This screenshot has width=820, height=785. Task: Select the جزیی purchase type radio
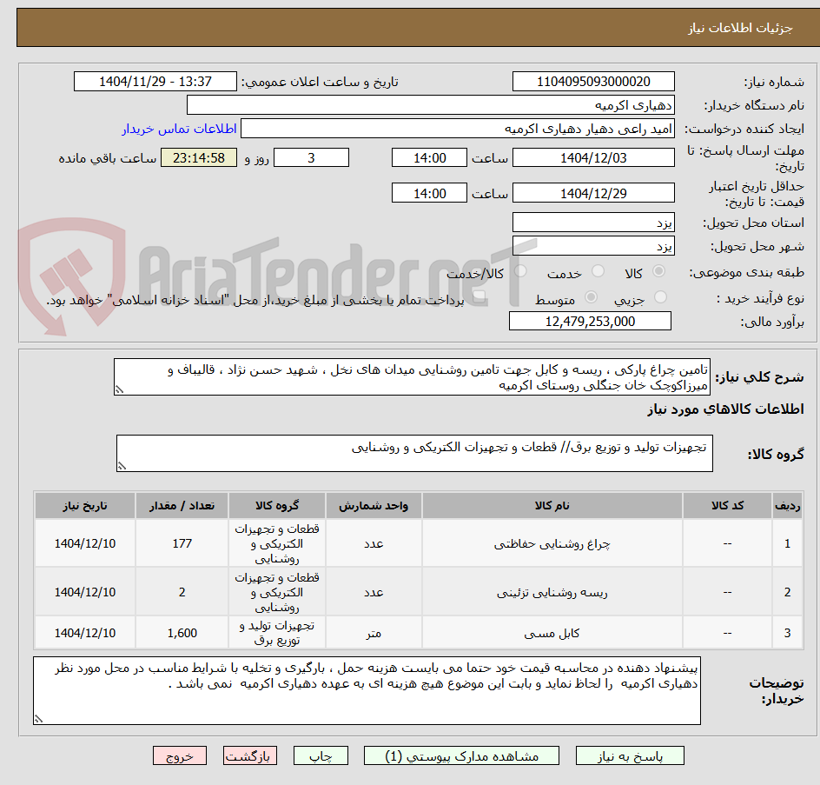click(x=660, y=297)
